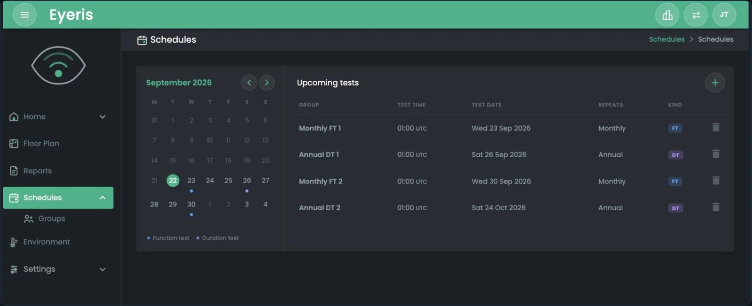Click the calendar icon beside Schedules heading
This screenshot has width=752, height=306.
point(142,40)
